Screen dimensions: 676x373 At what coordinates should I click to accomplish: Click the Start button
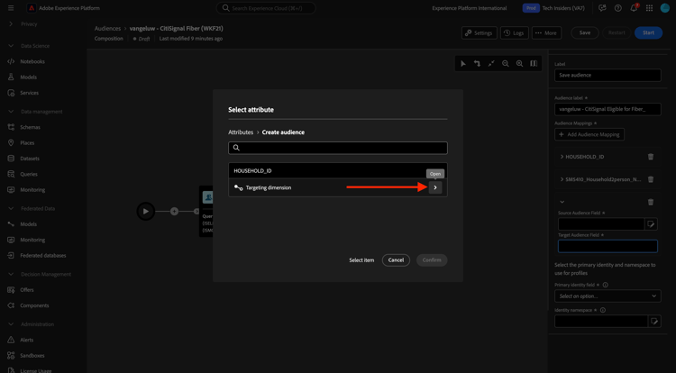click(648, 32)
